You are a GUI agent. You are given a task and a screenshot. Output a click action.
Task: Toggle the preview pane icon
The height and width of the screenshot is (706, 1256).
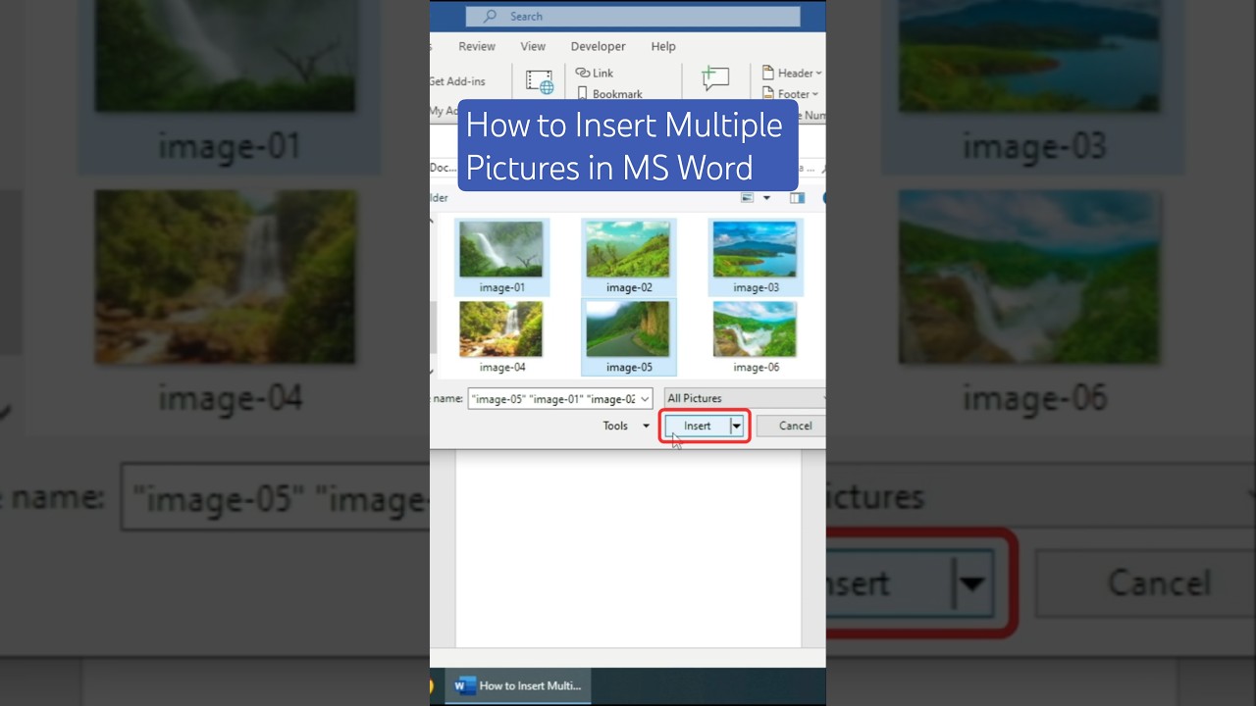(797, 198)
